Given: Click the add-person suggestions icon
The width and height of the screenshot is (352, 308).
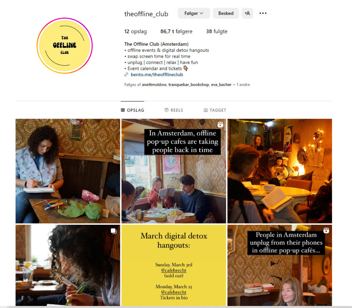Looking at the screenshot, I should [247, 13].
